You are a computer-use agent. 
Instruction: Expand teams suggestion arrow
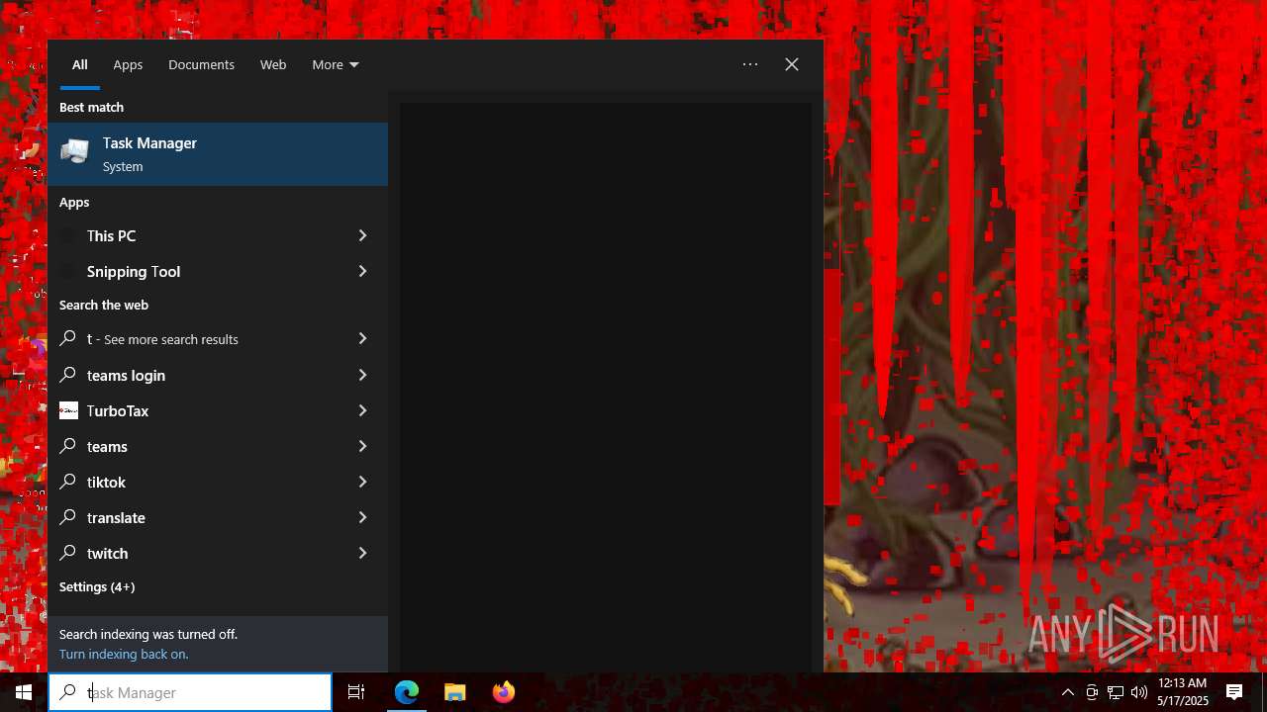click(362, 446)
